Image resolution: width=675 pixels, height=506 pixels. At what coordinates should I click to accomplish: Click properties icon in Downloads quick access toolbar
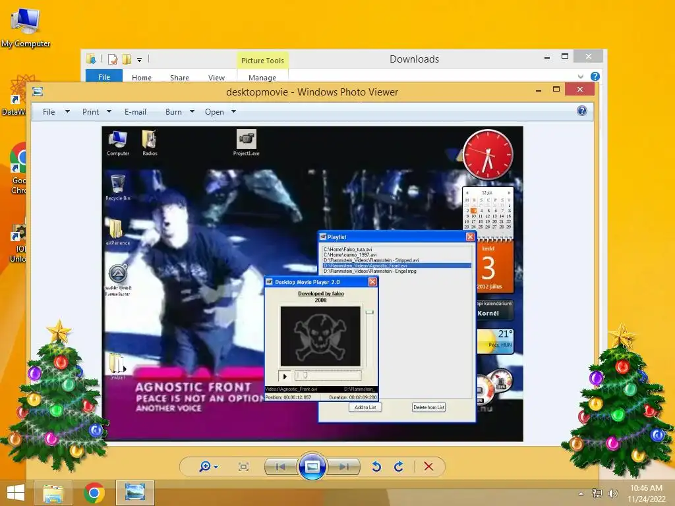tap(113, 59)
